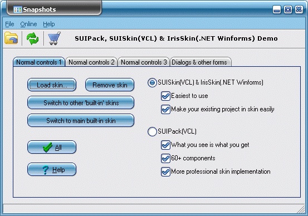Screen dimensions: 308x216
Task: Click the green refresh arrows icon
Action: (x=33, y=38)
